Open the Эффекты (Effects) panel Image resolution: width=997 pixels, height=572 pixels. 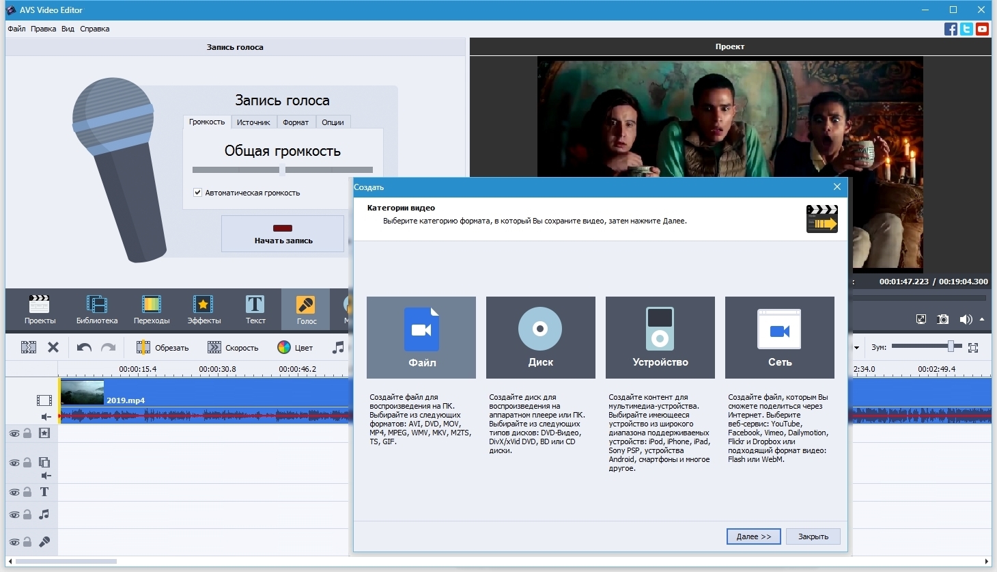click(x=203, y=309)
